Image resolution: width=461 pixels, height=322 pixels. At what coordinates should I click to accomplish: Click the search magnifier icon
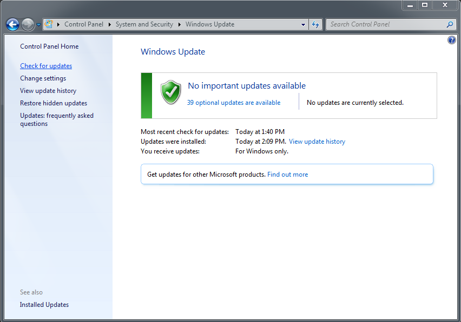point(450,24)
